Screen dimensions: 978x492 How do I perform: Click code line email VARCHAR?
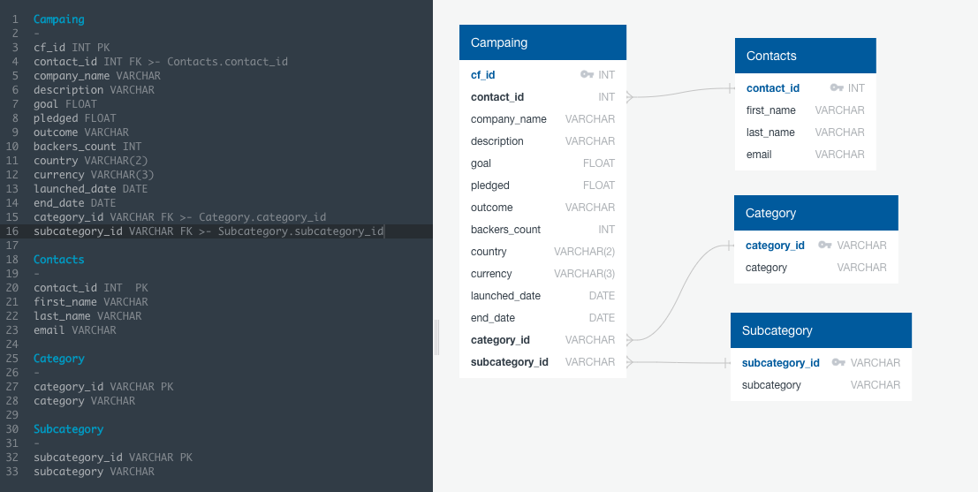(x=75, y=329)
